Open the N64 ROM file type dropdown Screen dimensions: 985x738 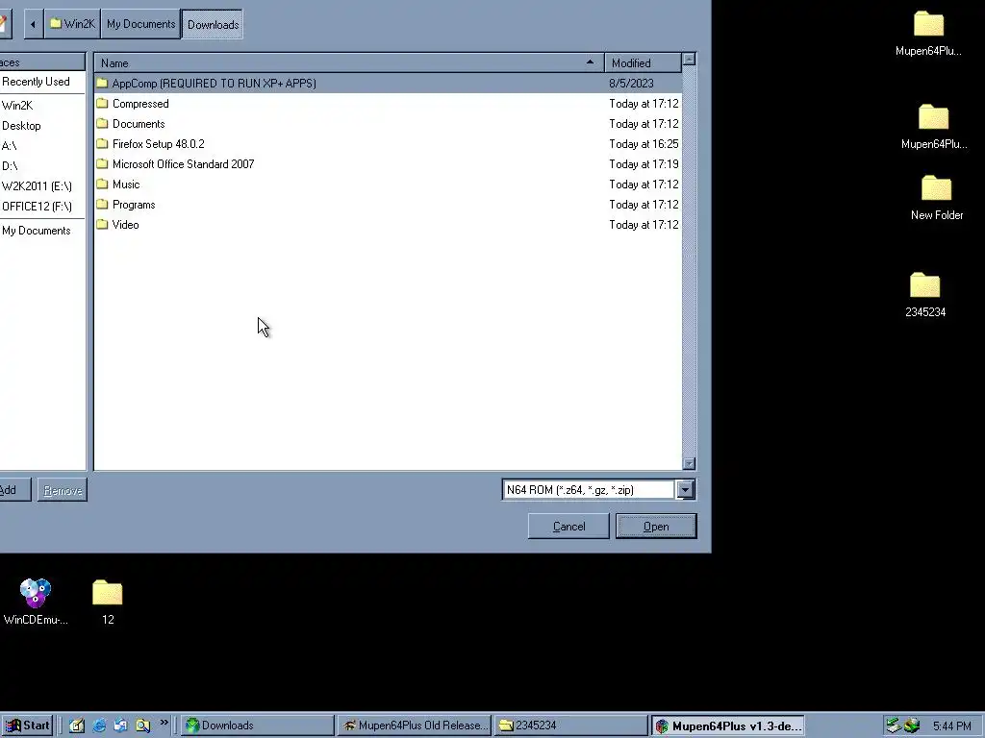point(685,489)
